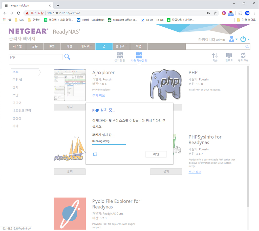Expand the power options dropdown arrow
Viewport: 259px width, 231px height.
249,39
